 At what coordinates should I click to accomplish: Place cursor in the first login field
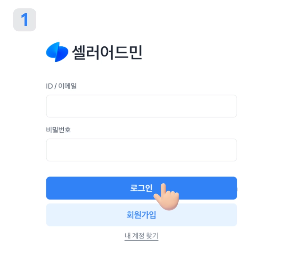pos(141,106)
